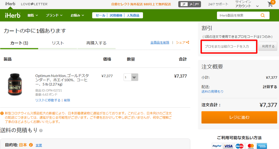Open the 人気商品 link
279x149 pixels.
click(133, 15)
